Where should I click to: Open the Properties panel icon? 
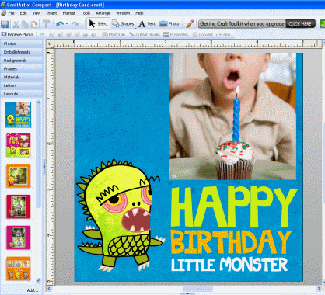176,34
